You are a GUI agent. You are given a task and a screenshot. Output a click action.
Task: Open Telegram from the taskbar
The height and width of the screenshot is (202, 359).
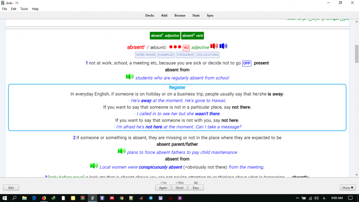tap(151, 198)
